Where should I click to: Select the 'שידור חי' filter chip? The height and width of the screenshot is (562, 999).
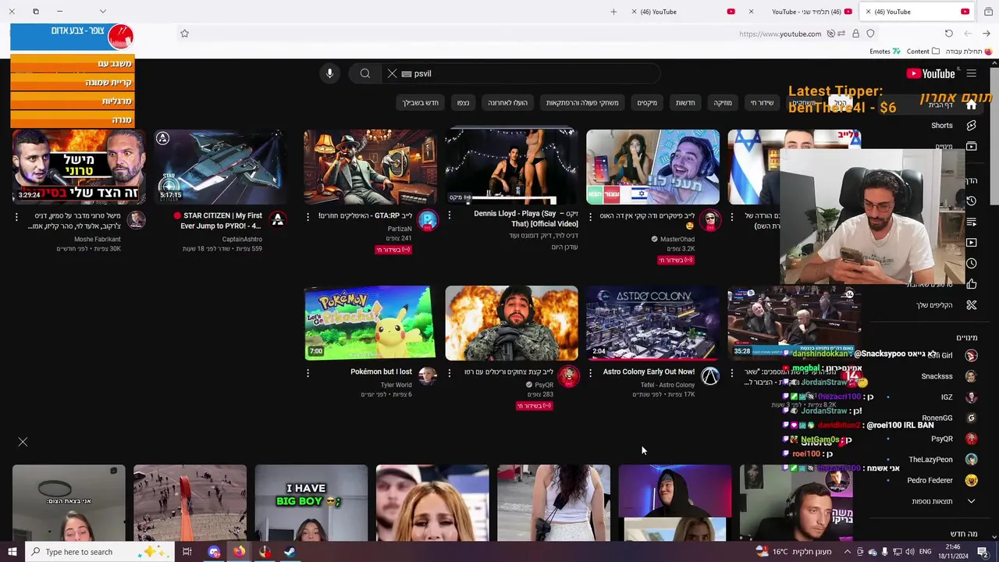click(x=762, y=103)
